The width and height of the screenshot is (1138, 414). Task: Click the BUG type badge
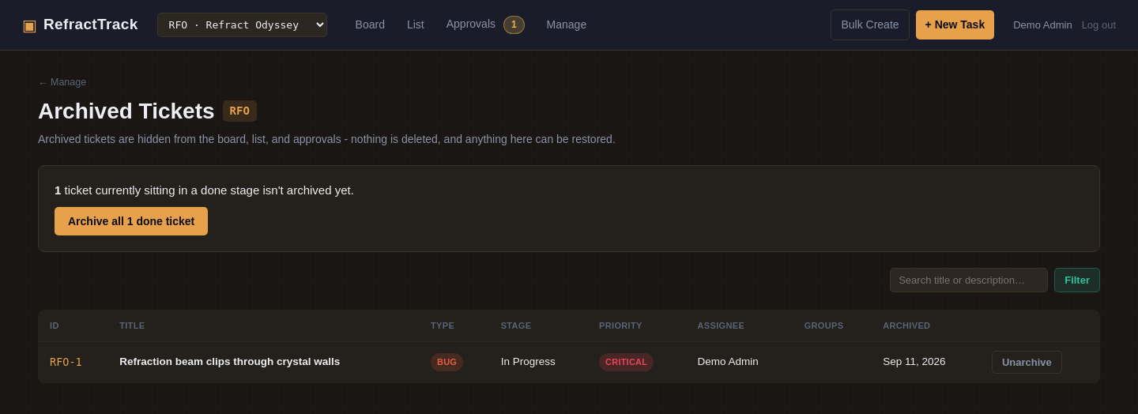(x=447, y=362)
